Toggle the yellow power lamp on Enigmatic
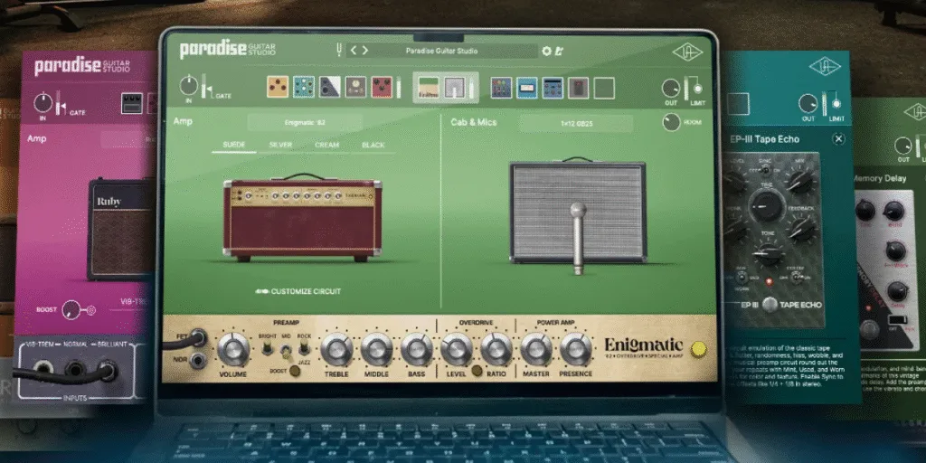Screen dimensions: 926x463 click(699, 349)
